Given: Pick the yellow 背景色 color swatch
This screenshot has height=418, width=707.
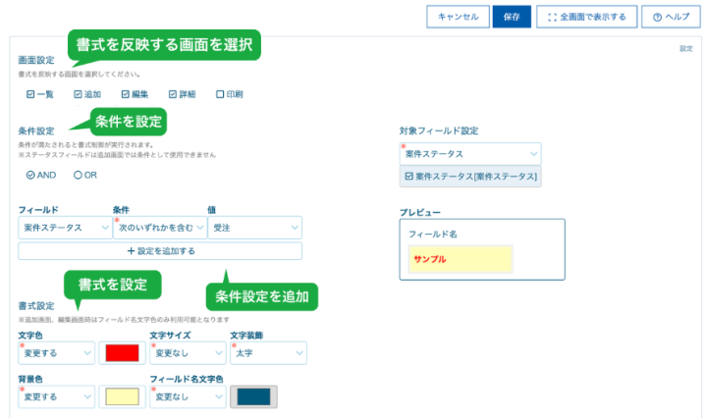Looking at the screenshot, I should pyautogui.click(x=122, y=396).
